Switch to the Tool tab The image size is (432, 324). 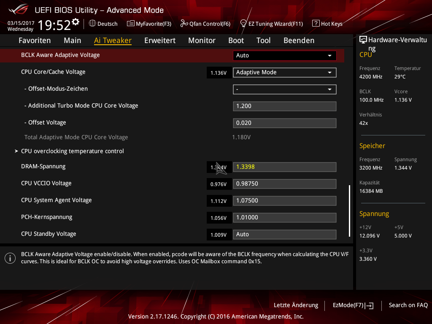tap(263, 40)
